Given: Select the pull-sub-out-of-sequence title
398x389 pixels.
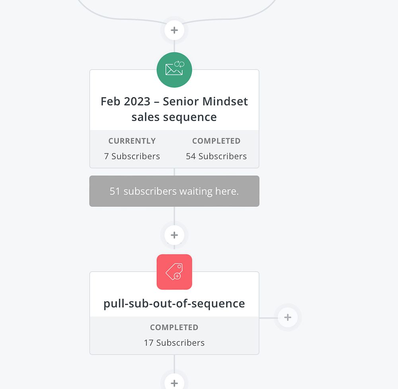Looking at the screenshot, I should (x=174, y=303).
